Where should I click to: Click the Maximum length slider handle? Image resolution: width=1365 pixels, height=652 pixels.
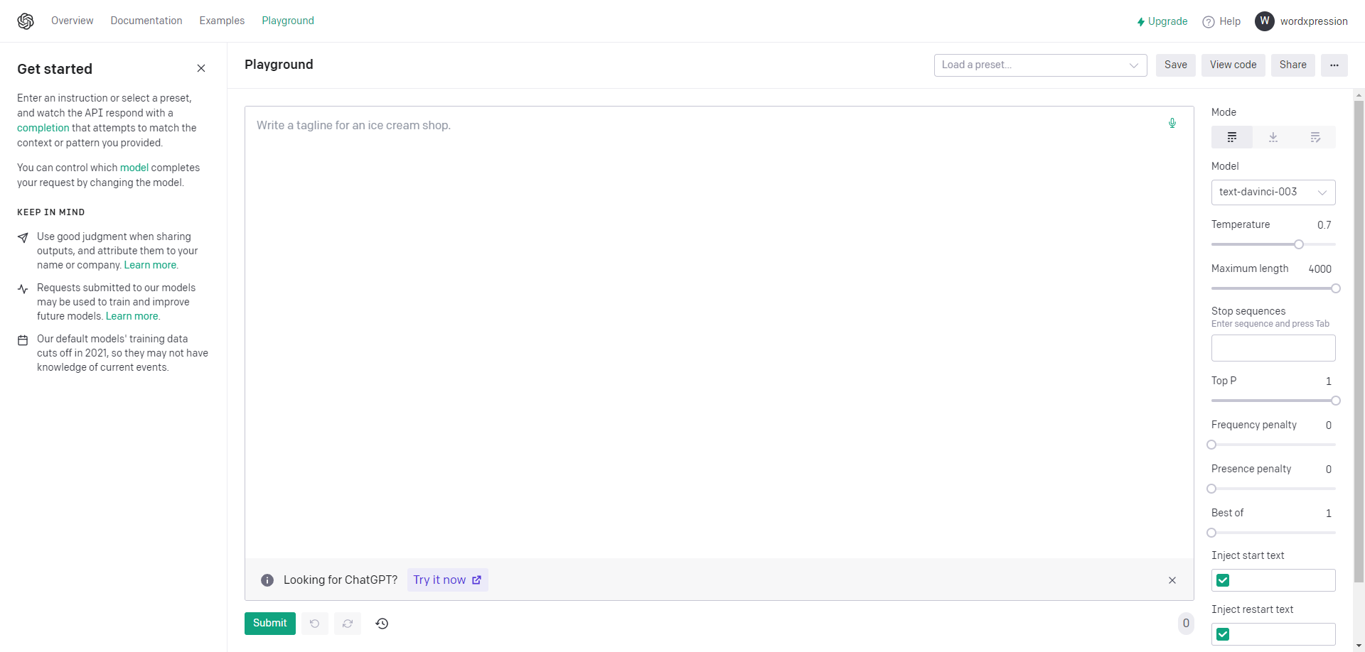point(1336,288)
